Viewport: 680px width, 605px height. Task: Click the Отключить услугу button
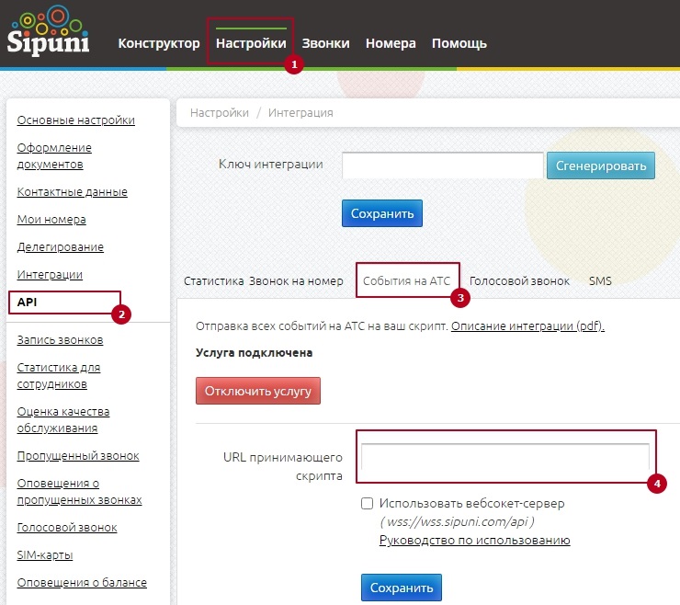coord(257,391)
